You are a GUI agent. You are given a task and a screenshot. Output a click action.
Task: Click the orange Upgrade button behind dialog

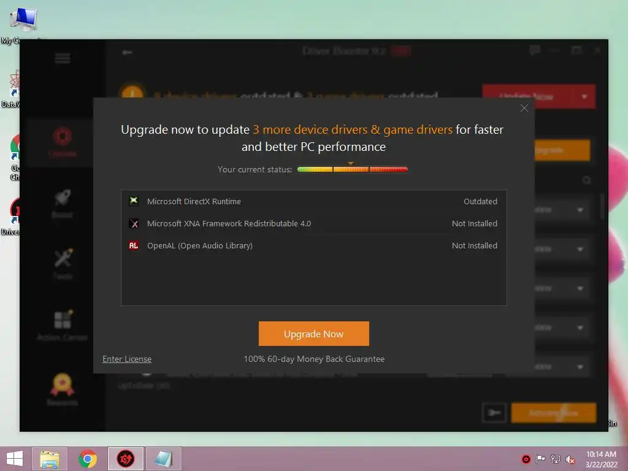(562, 150)
